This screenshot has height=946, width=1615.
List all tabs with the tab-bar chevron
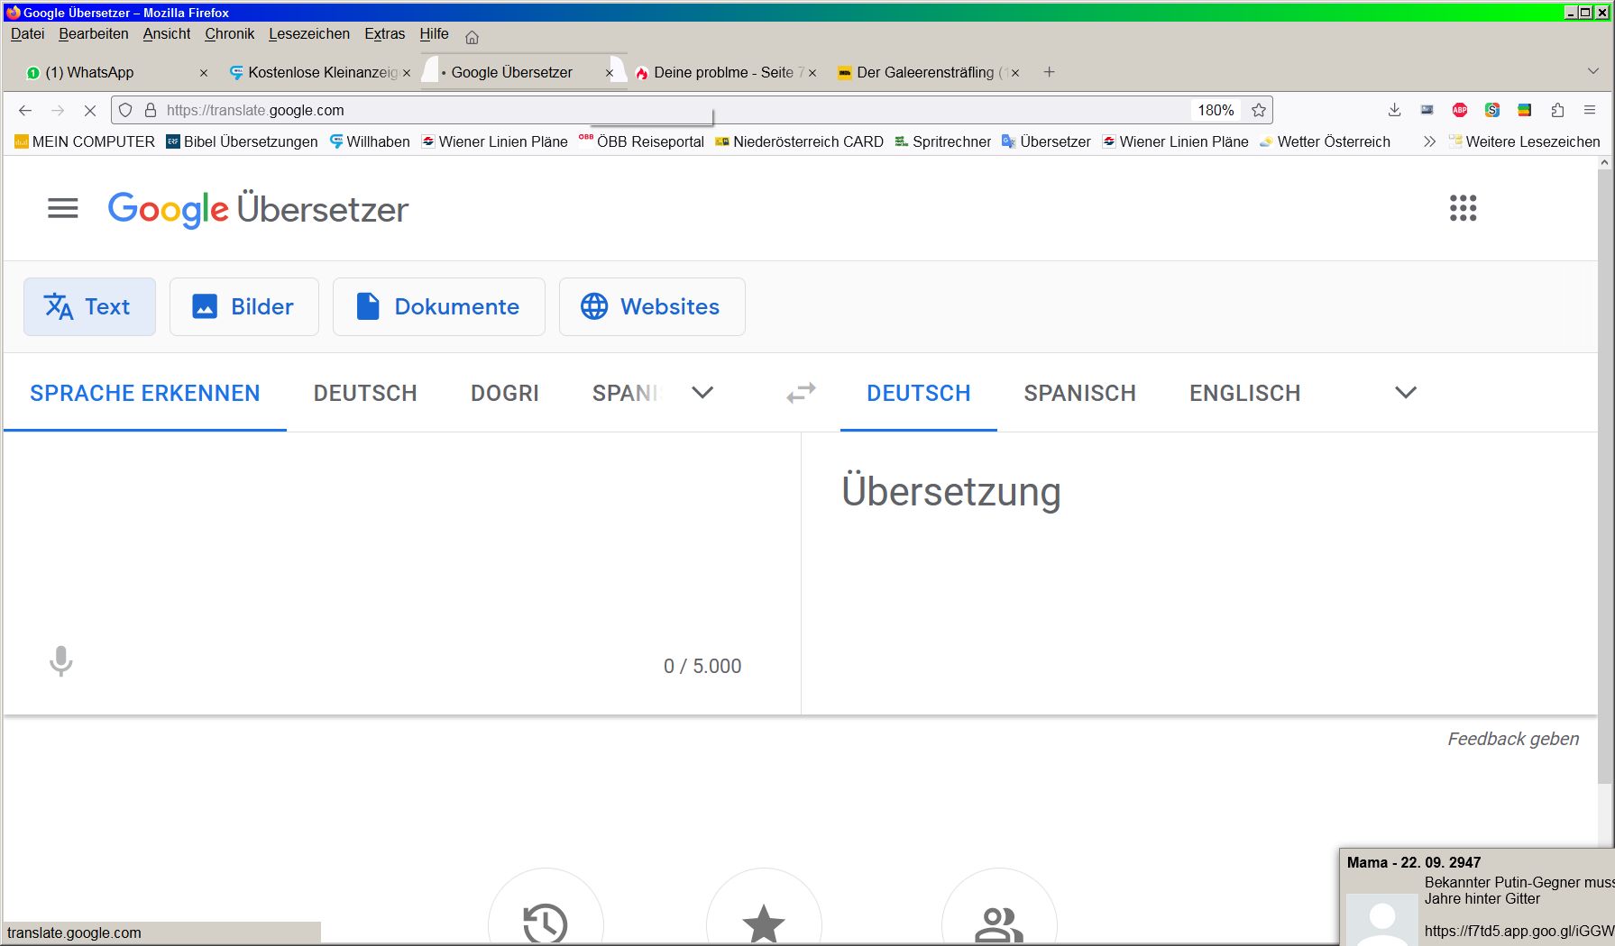[x=1592, y=71]
